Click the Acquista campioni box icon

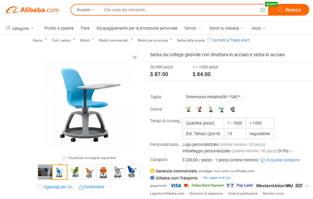(263, 160)
